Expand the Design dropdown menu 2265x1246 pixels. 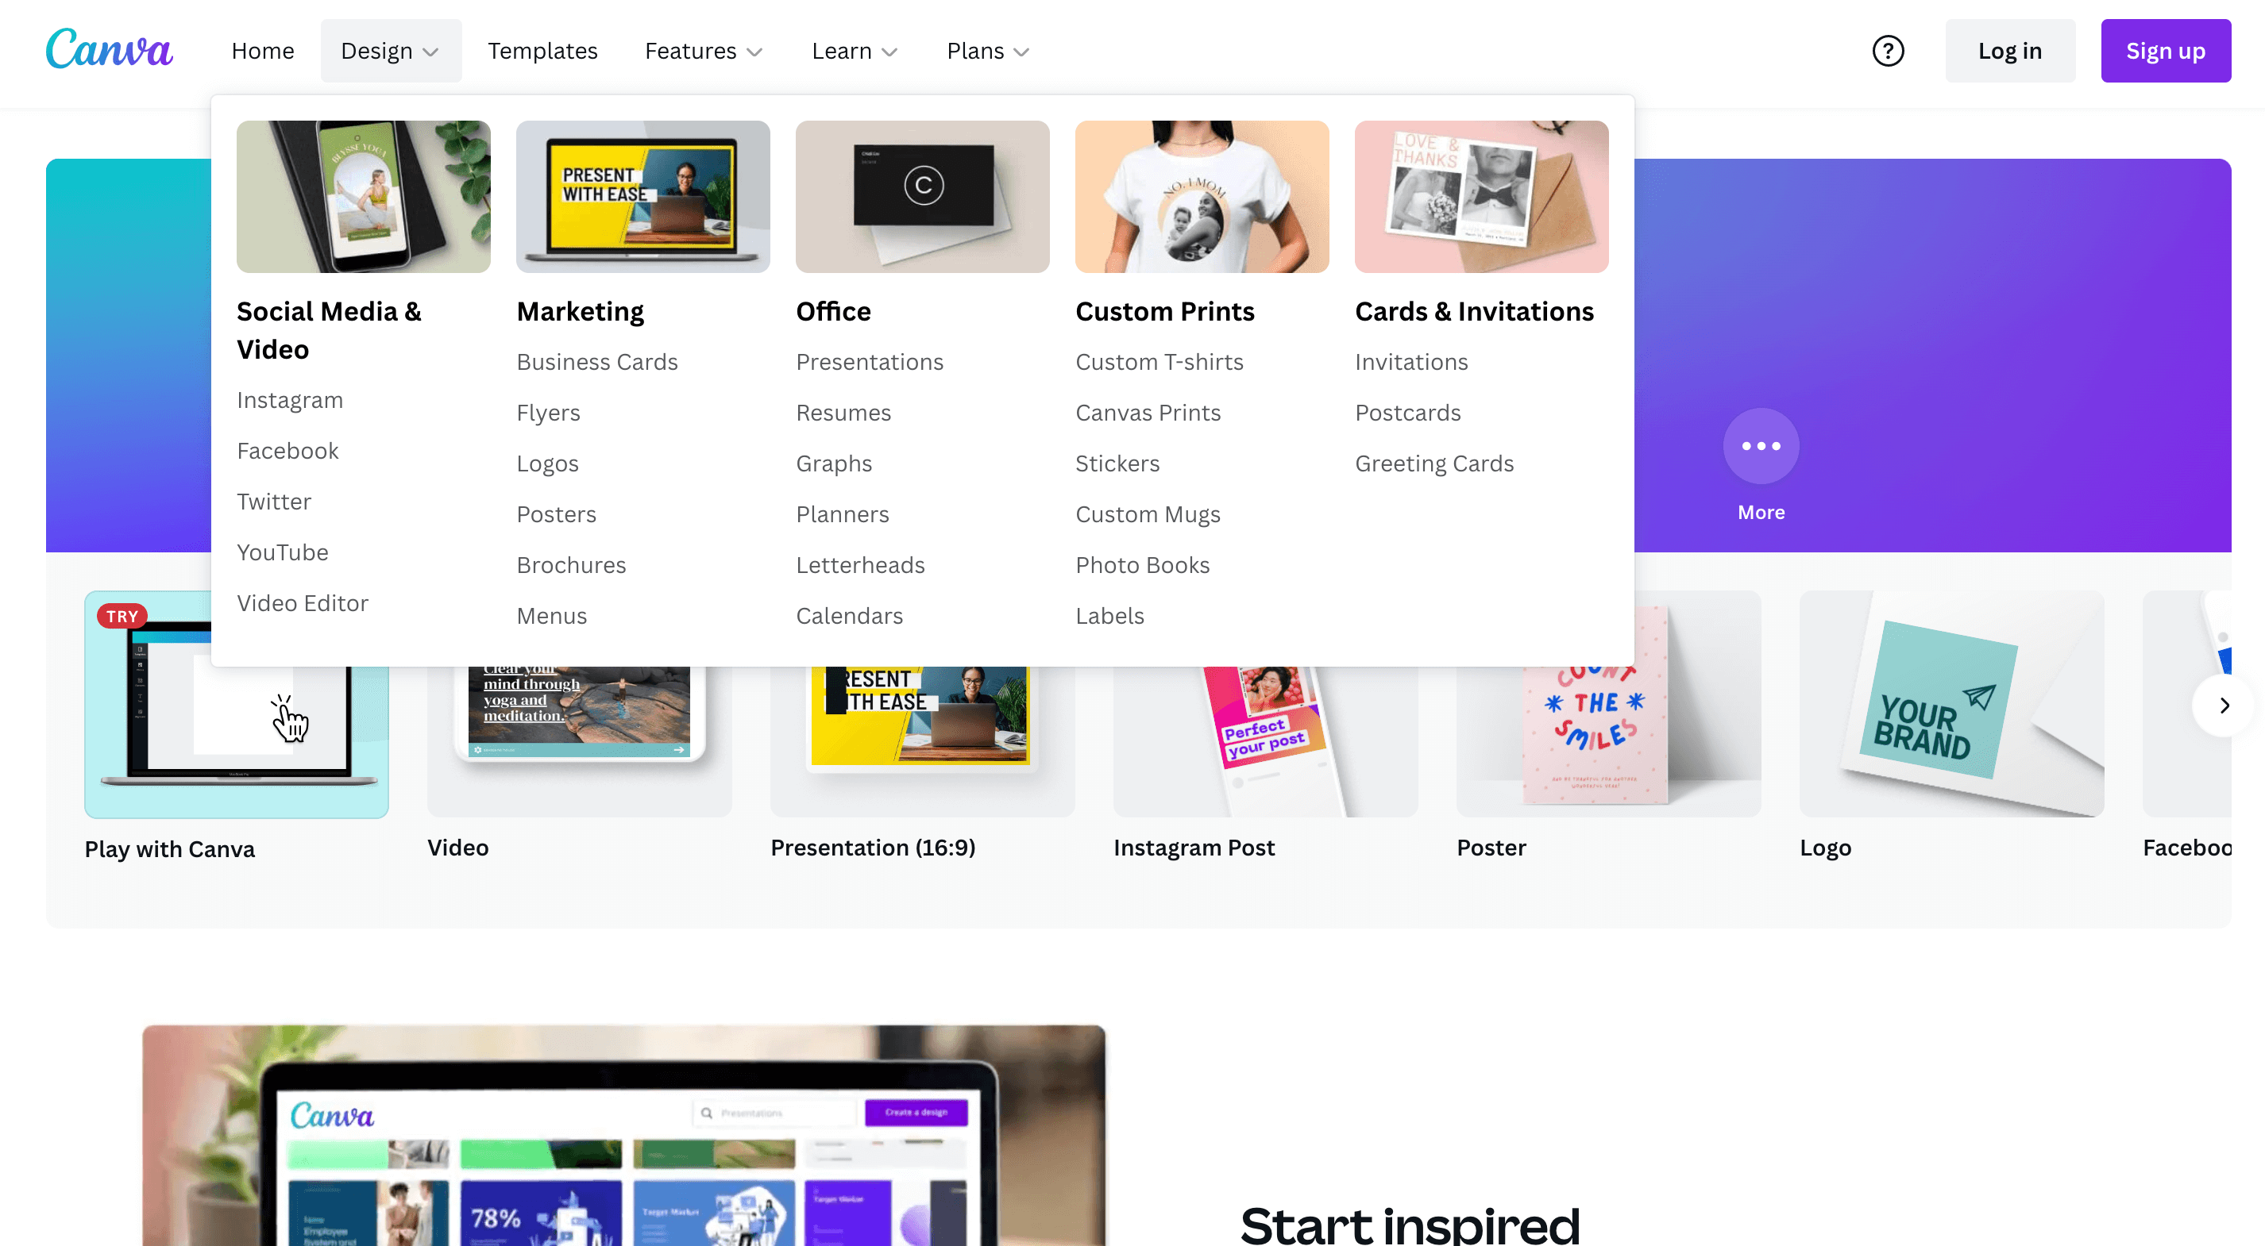pos(390,51)
